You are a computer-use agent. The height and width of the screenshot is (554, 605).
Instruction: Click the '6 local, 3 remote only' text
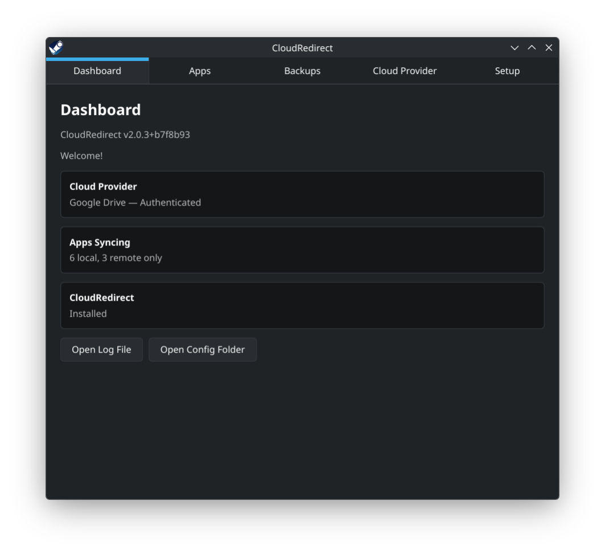pos(116,258)
